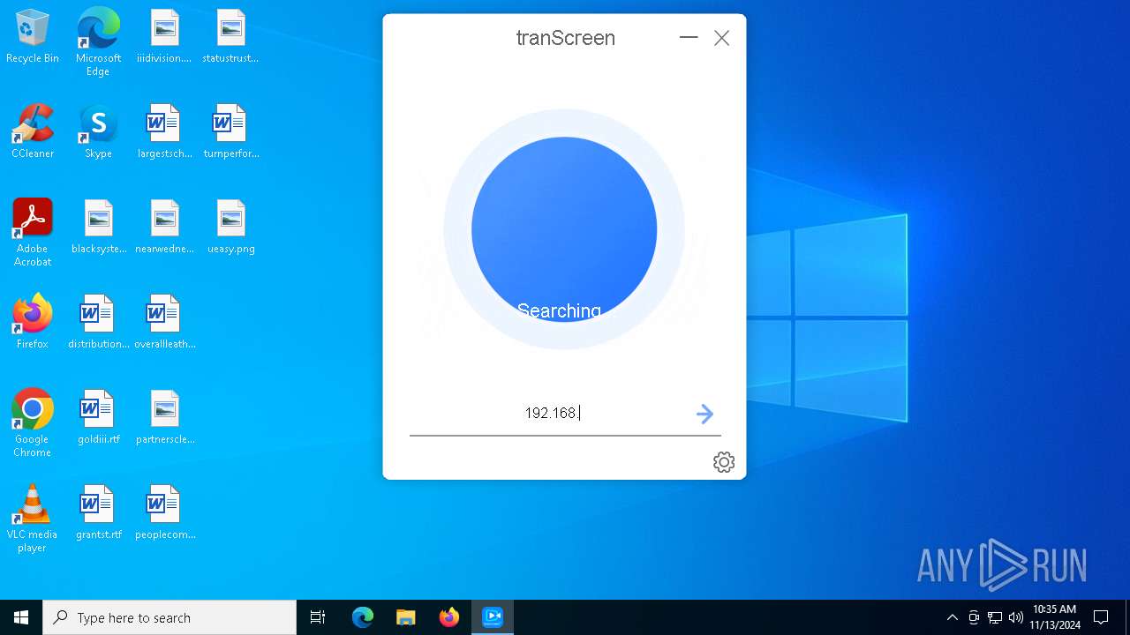Screen dimensions: 1130x635
Task: Open tranScreen settings gear
Action: (724, 462)
